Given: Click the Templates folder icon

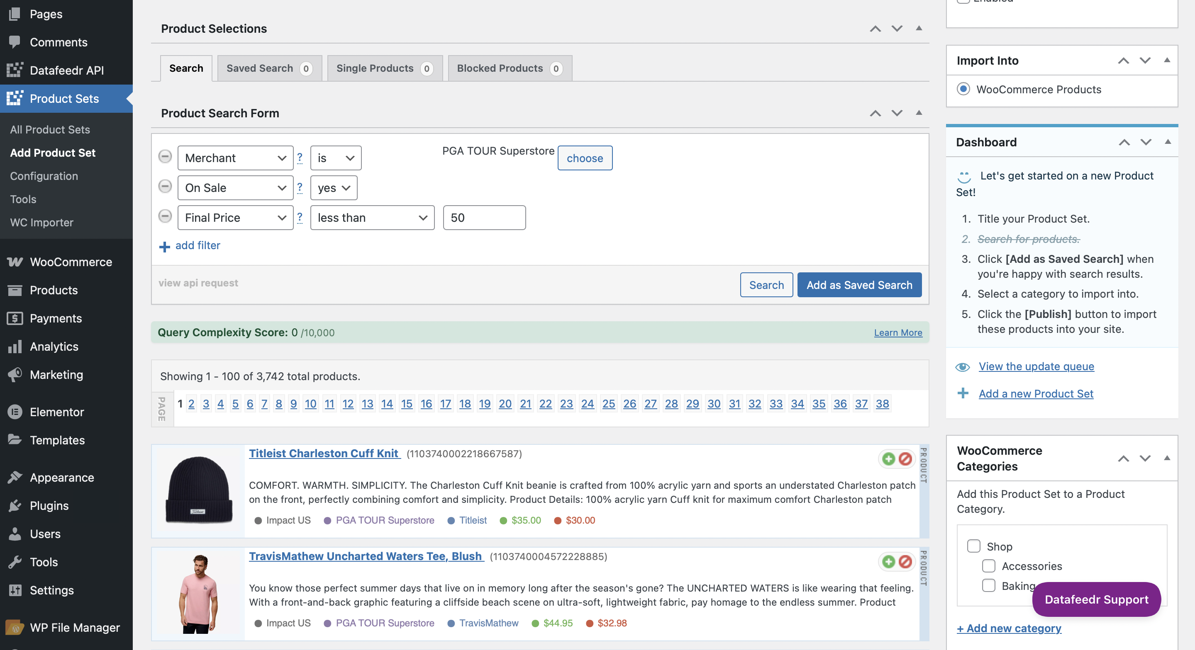Looking at the screenshot, I should [x=15, y=439].
